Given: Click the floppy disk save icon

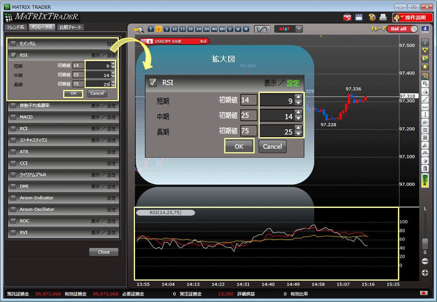Looking at the screenshot, I should click(359, 17).
